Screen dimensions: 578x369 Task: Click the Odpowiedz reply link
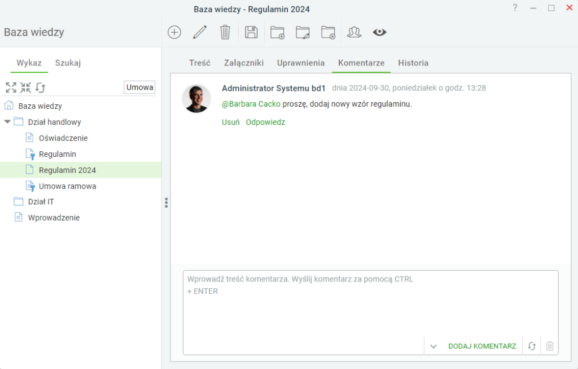265,122
